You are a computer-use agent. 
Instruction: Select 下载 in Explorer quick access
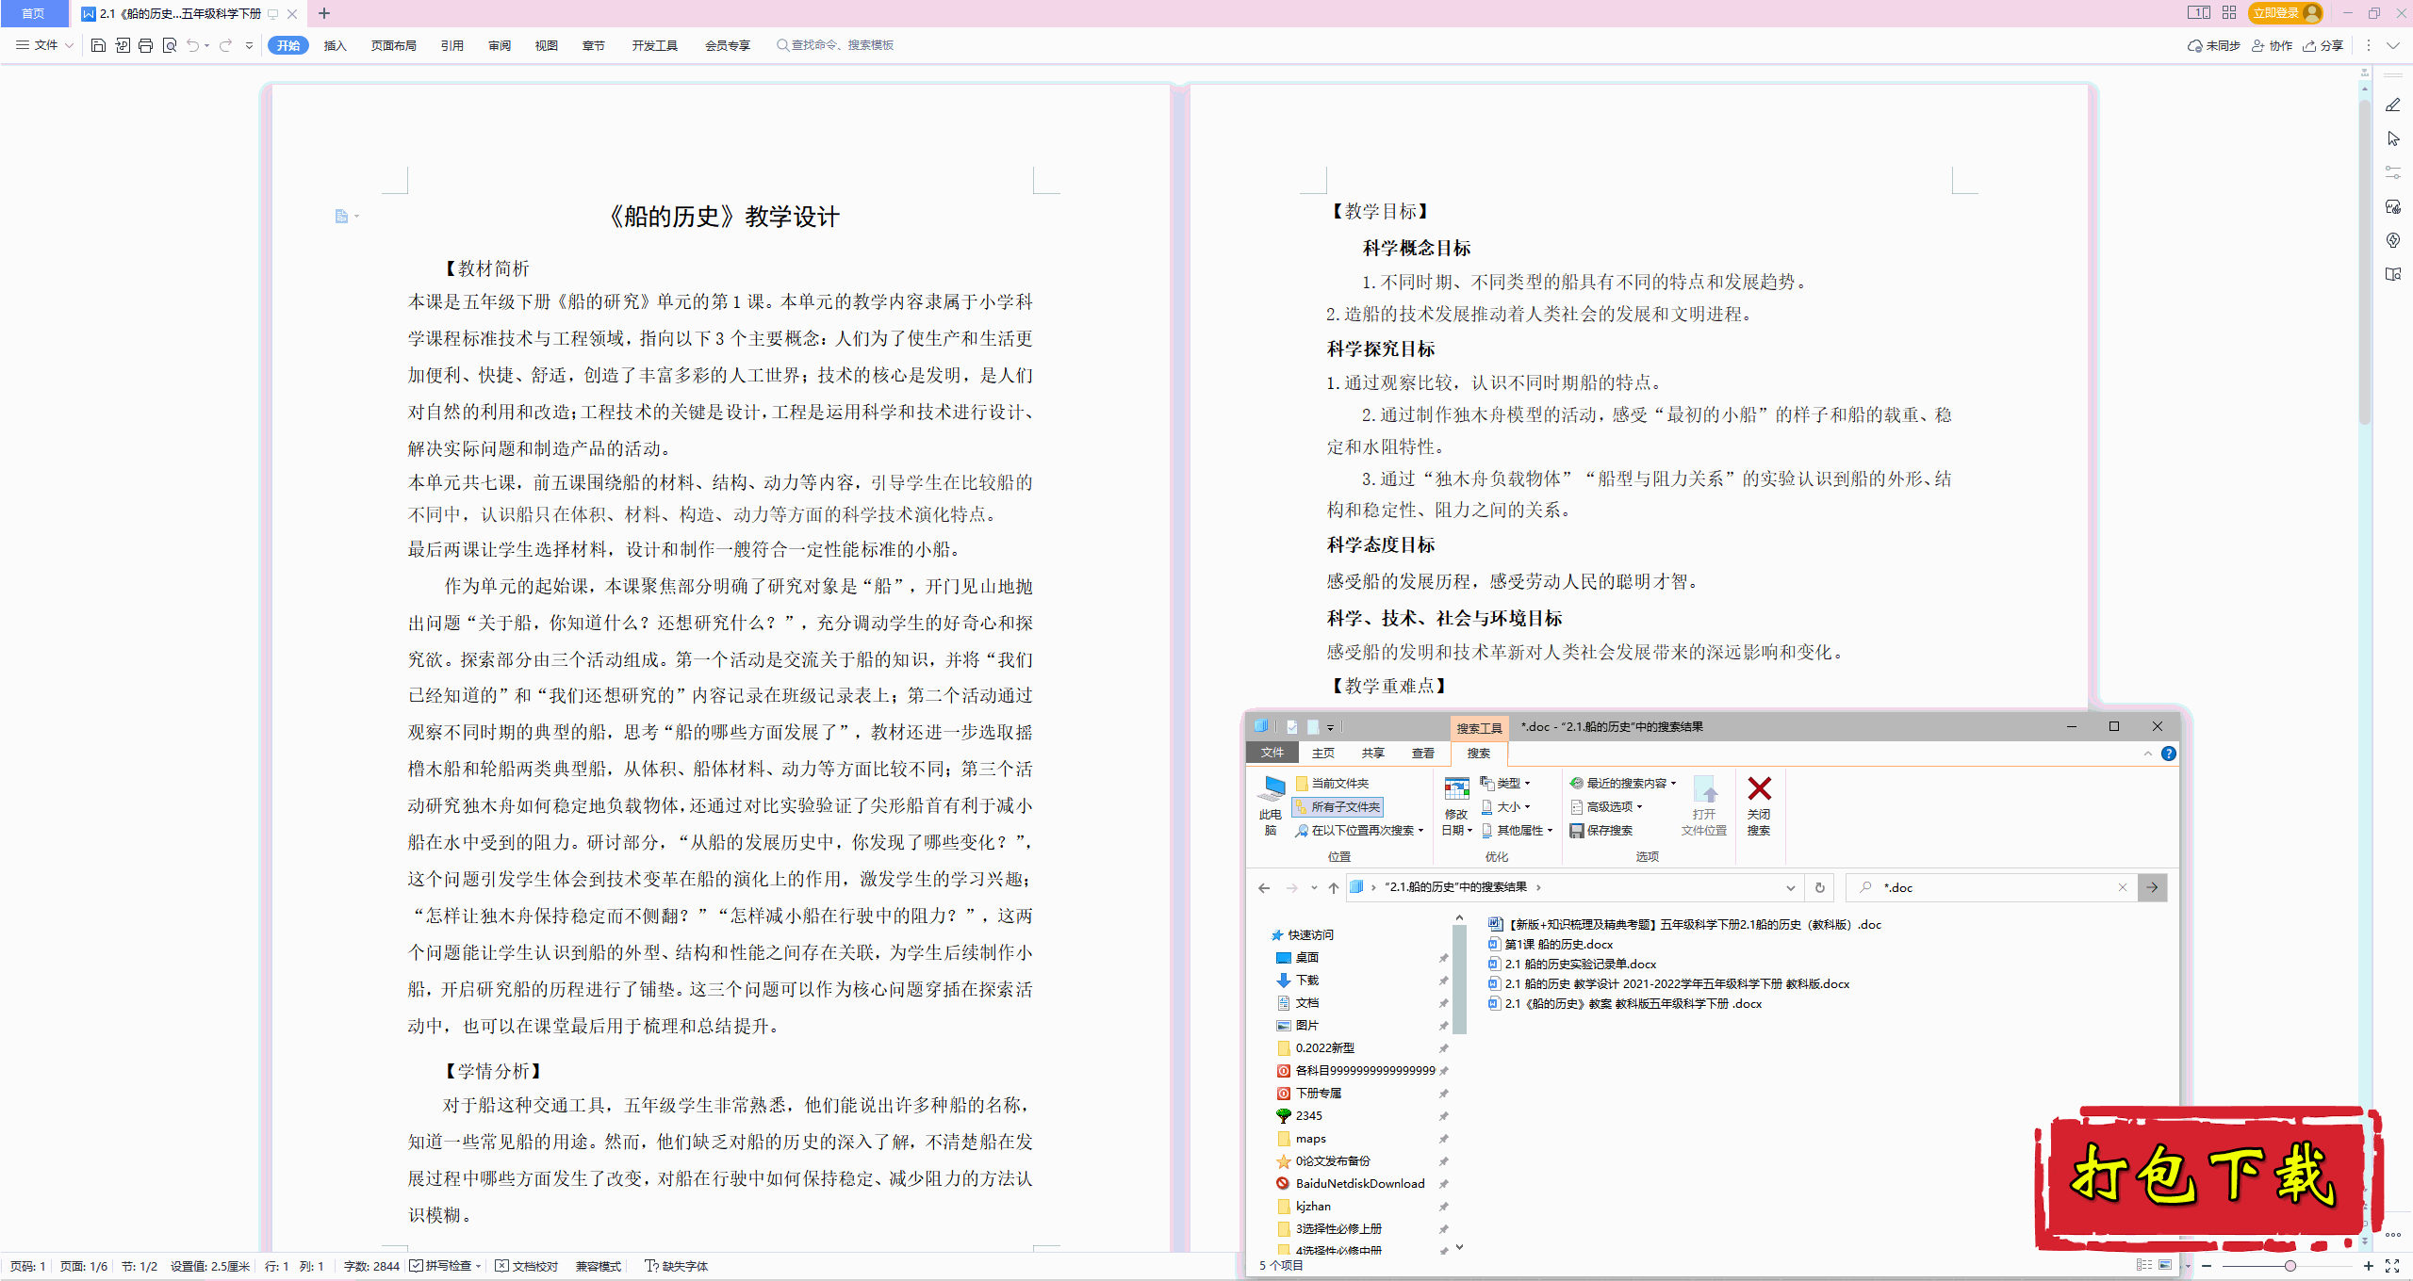1307,981
